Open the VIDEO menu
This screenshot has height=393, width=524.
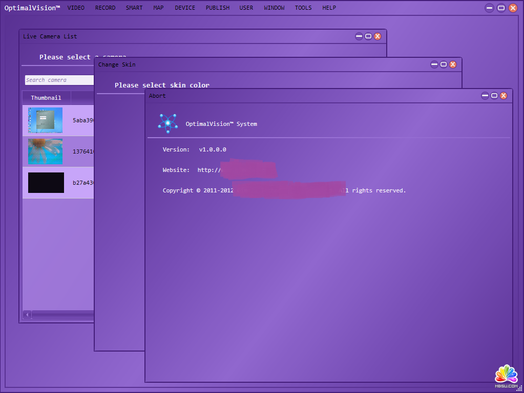coord(76,8)
